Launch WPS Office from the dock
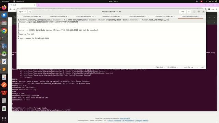This screenshot has height=123, width=219. [x=4, y=93]
